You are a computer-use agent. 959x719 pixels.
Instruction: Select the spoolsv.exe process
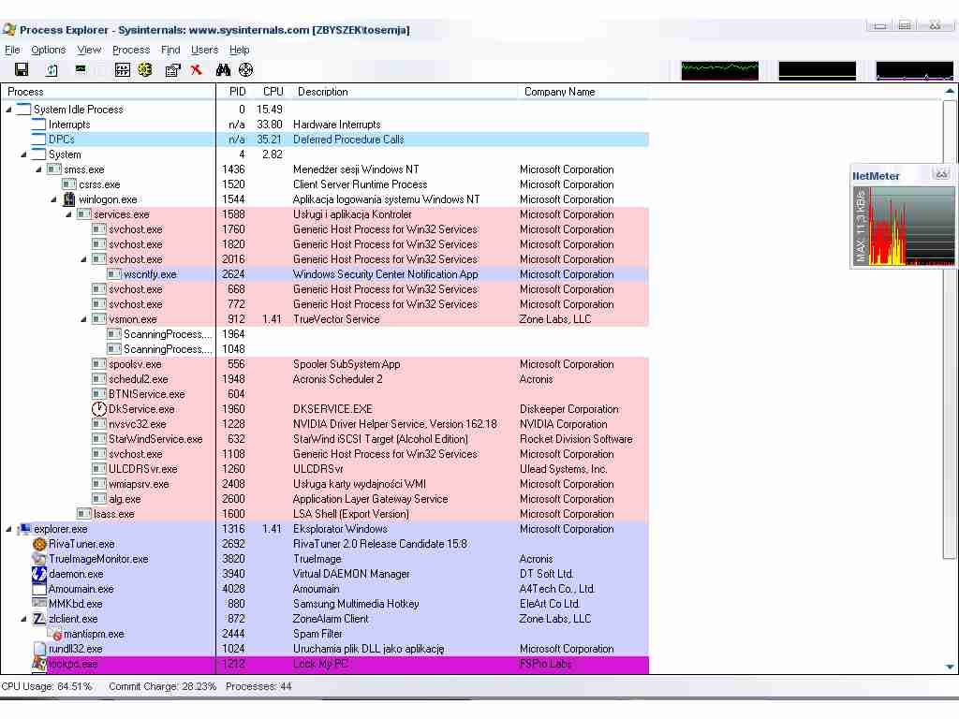tap(135, 364)
